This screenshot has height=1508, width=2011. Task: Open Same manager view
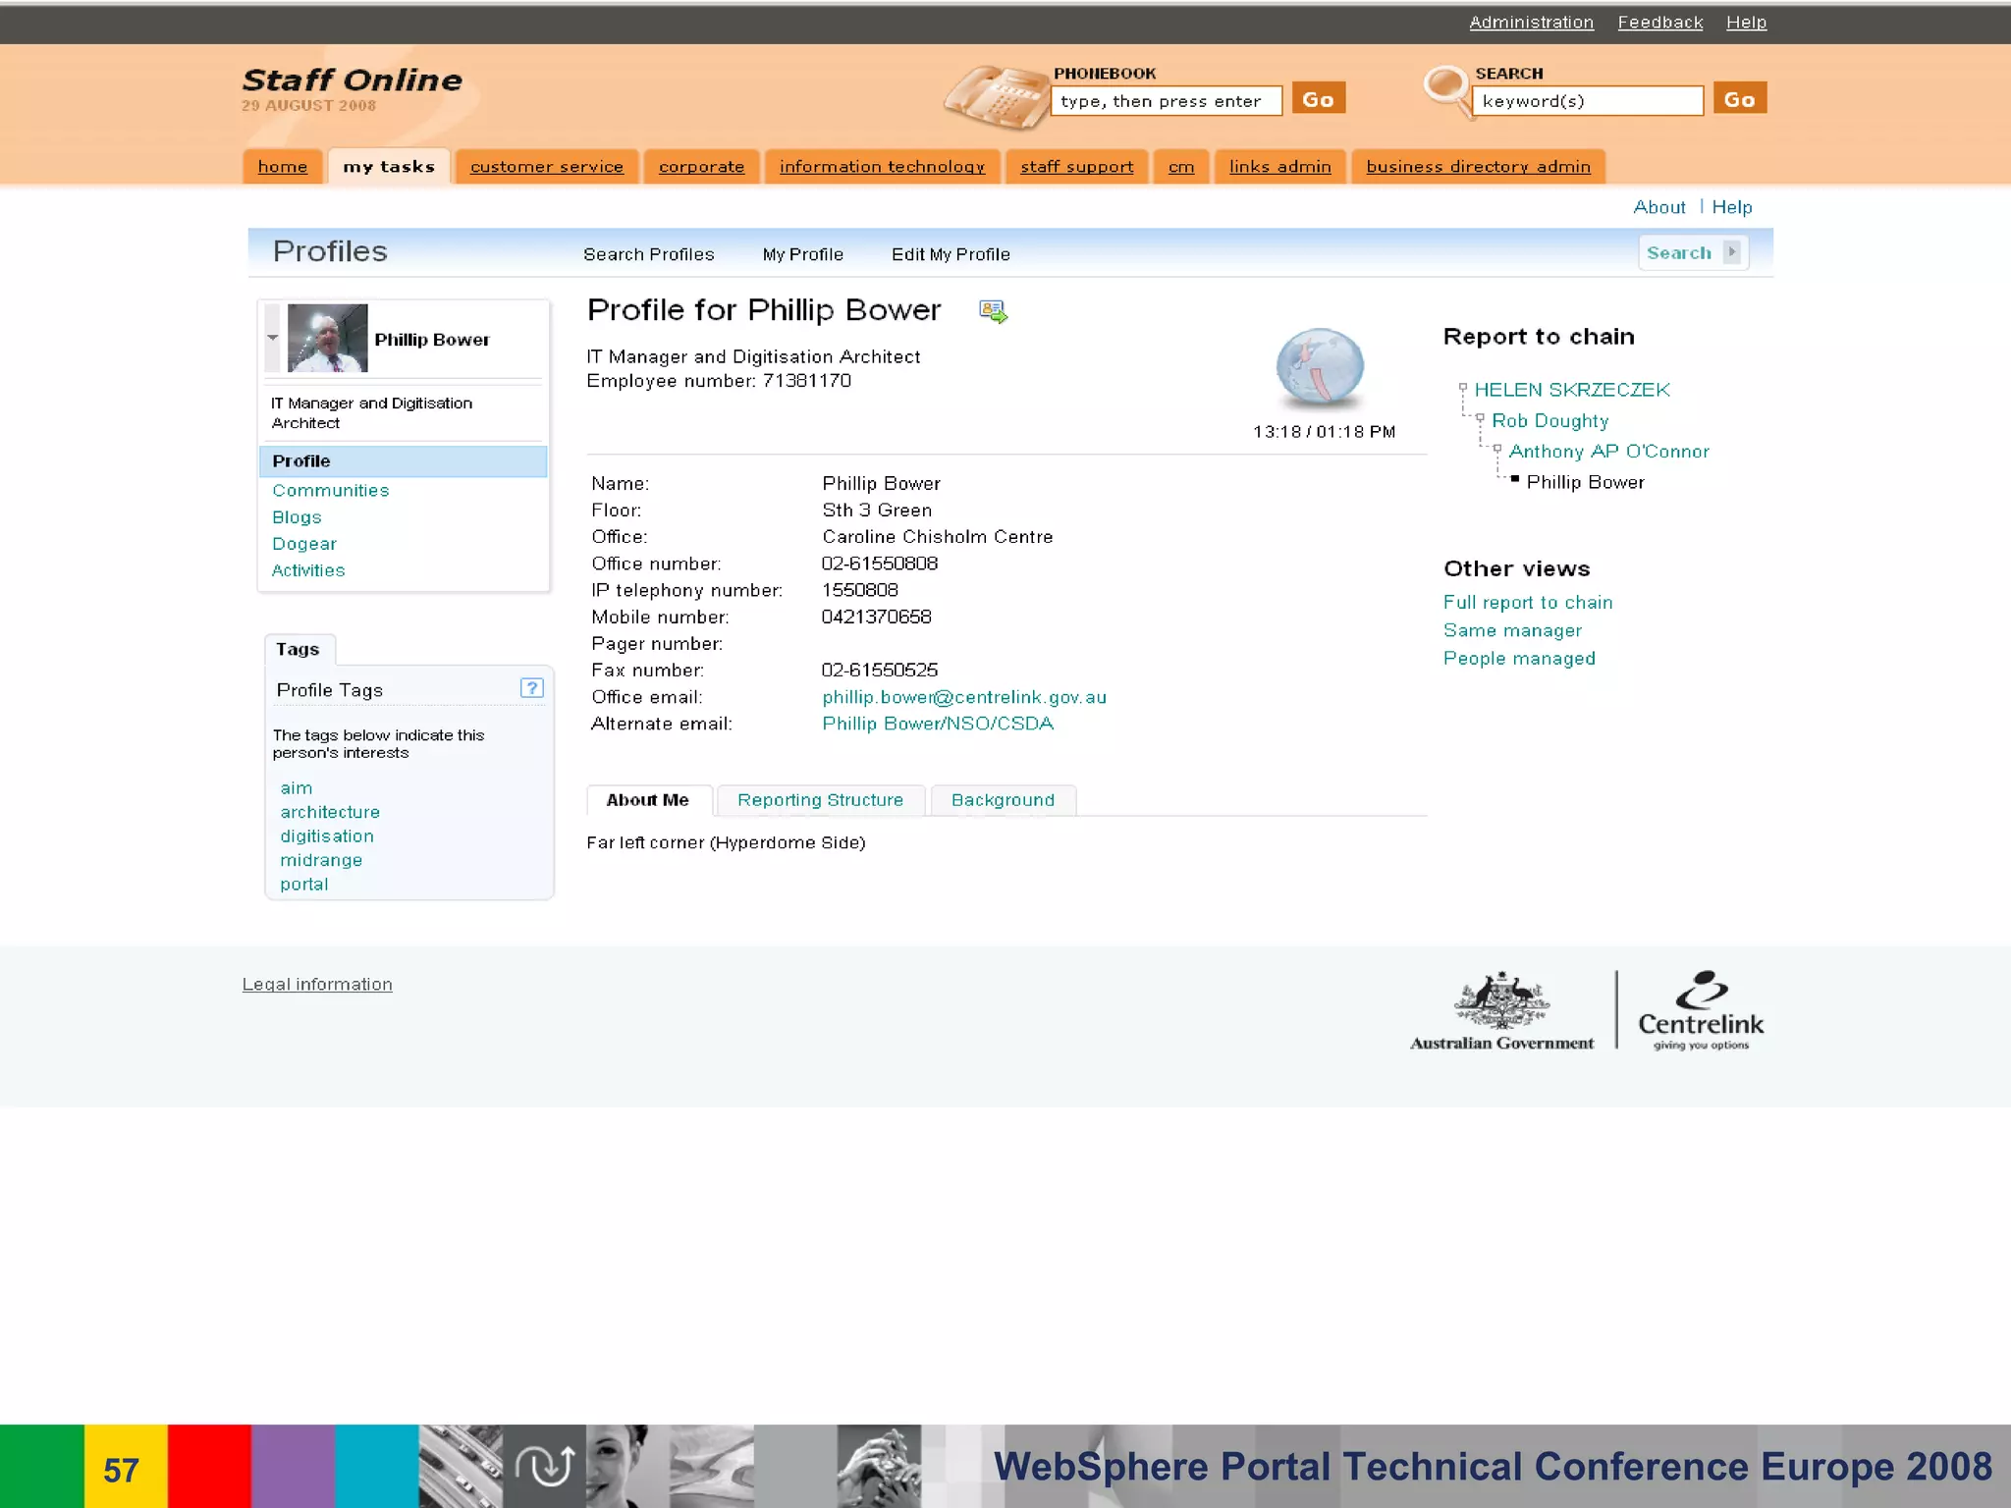pos(1512,631)
